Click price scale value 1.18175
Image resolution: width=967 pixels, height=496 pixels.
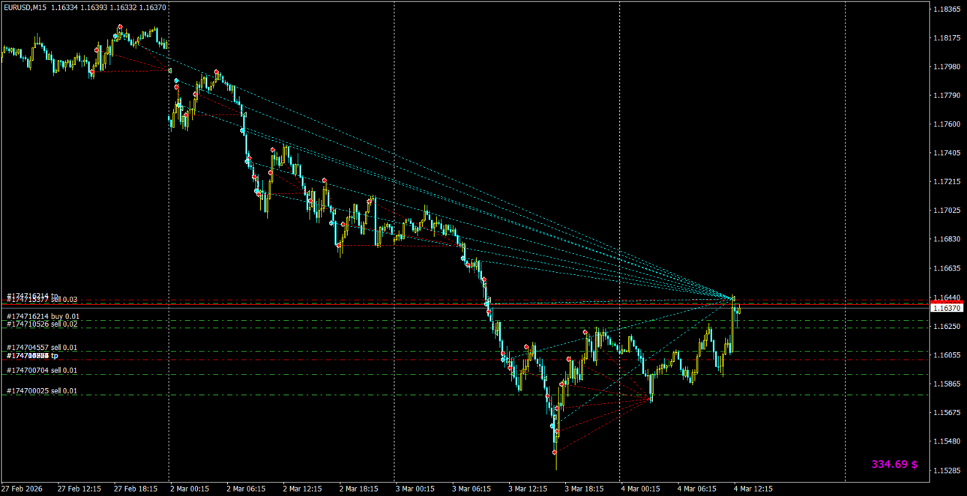tap(948, 37)
